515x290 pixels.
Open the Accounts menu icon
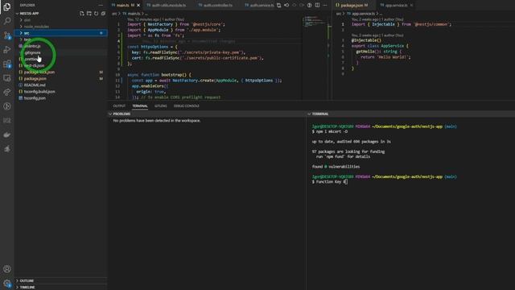click(x=7, y=269)
